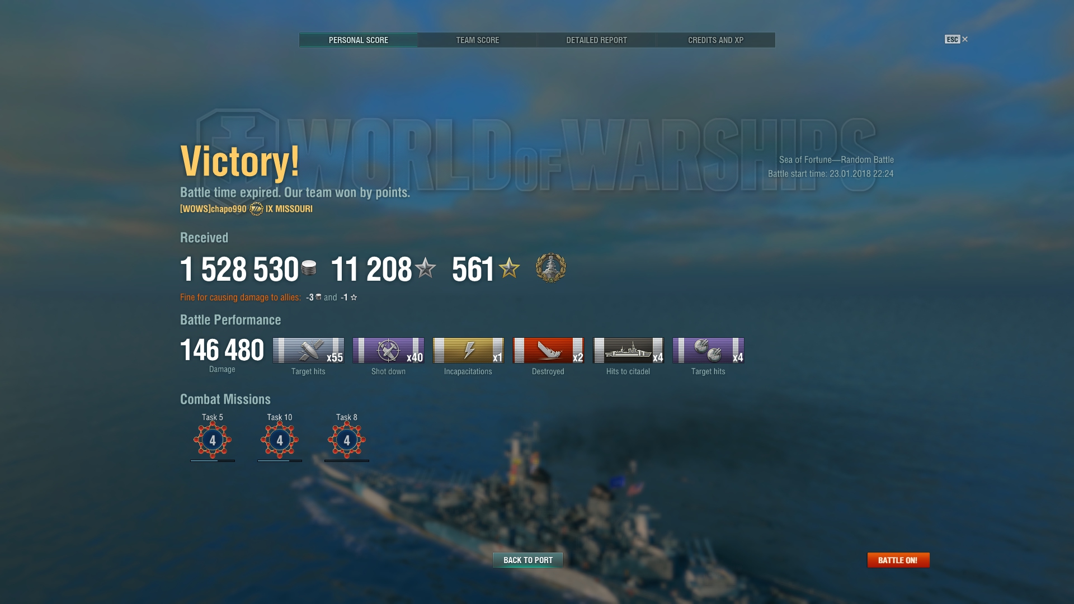Screen dimensions: 1074x604
Task: Click the Back to Port button
Action: (x=527, y=560)
